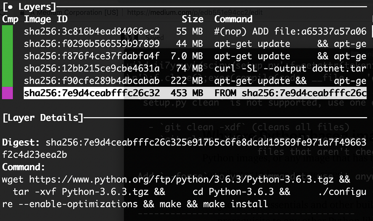Click the Image ID column header
The image size is (373, 221).
46,19
